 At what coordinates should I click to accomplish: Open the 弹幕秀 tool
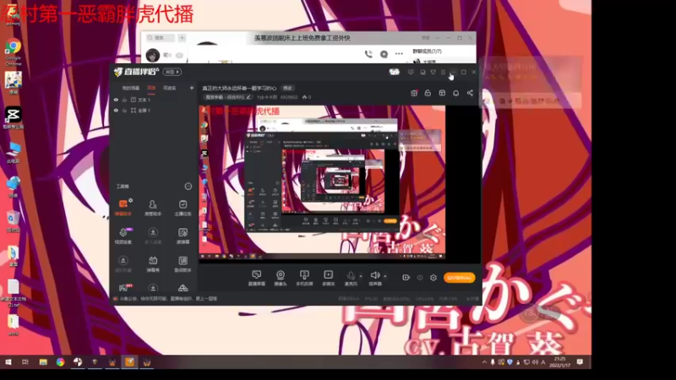tap(153, 263)
